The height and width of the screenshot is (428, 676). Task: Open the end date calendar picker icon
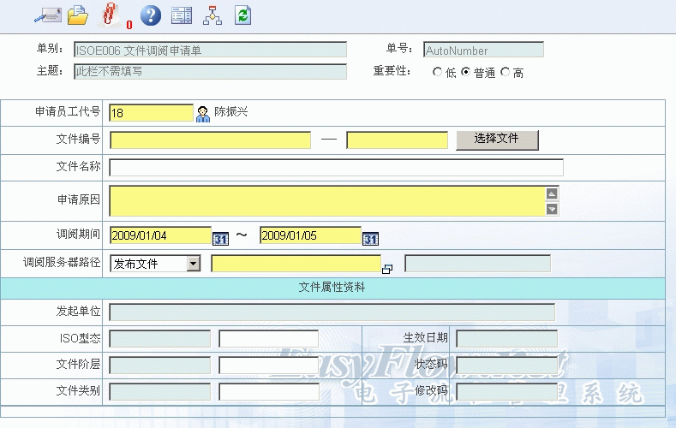(x=370, y=238)
